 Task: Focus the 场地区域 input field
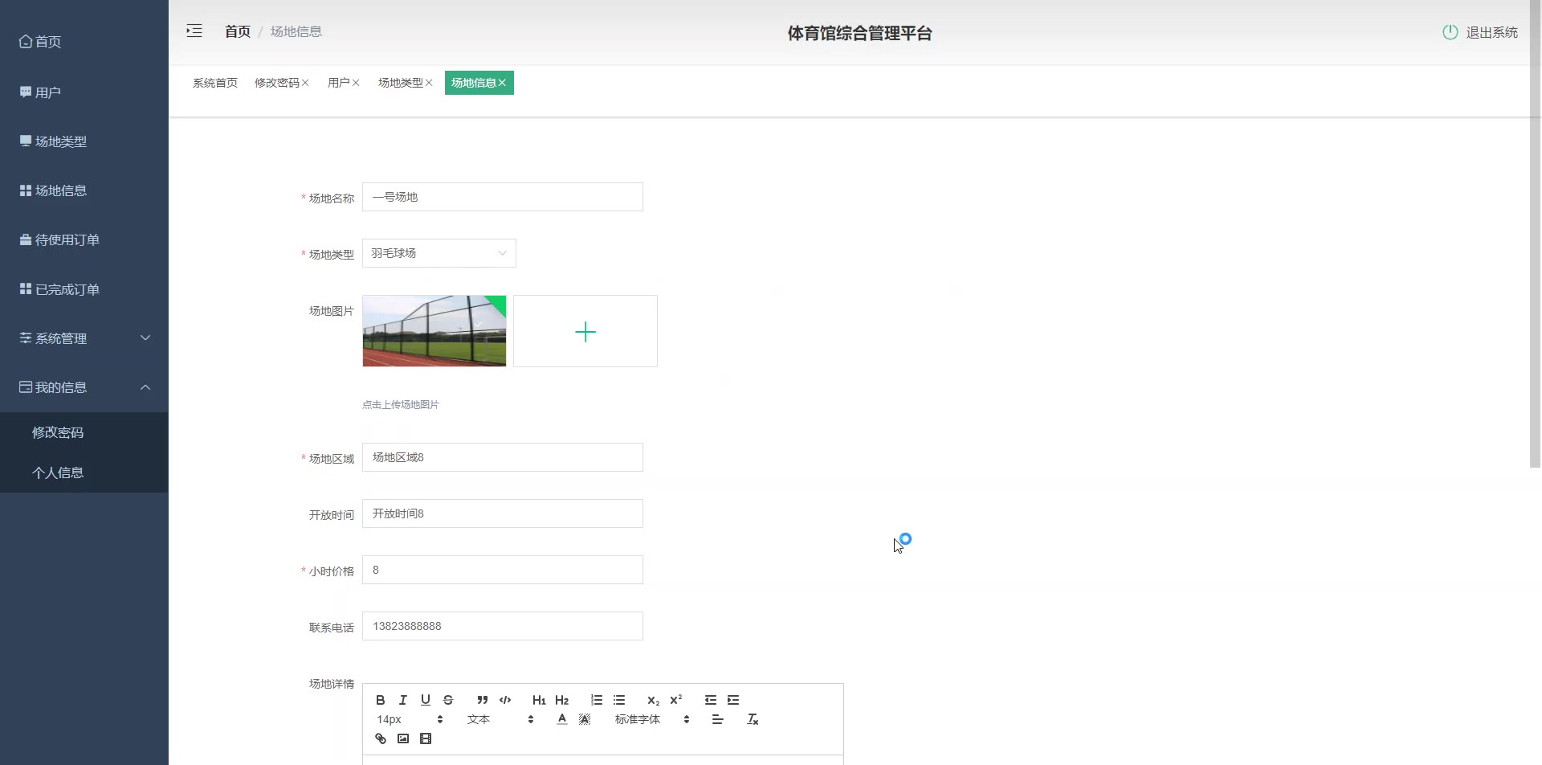pos(503,457)
